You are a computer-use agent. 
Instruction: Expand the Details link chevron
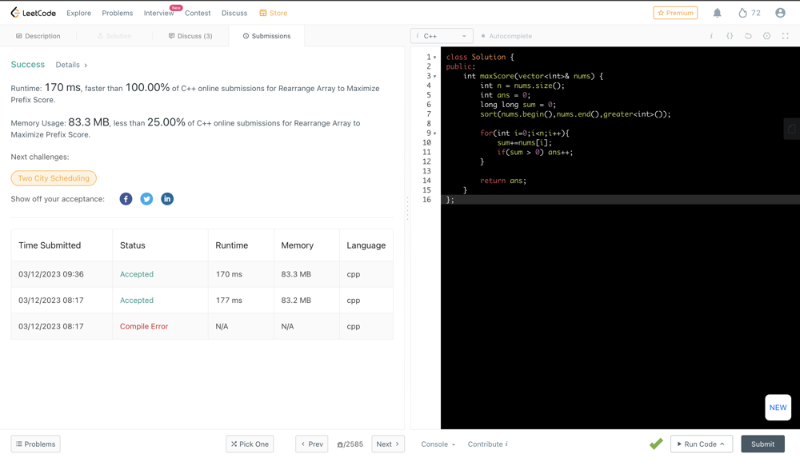click(x=86, y=66)
